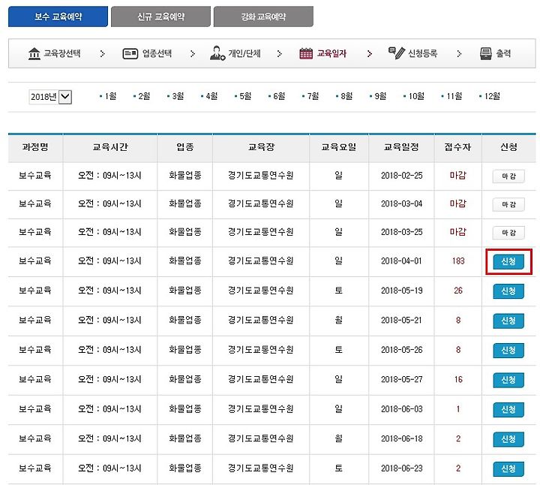Click the 교육시간 column header
Viewport: 540px width, 485px height.
click(109, 148)
